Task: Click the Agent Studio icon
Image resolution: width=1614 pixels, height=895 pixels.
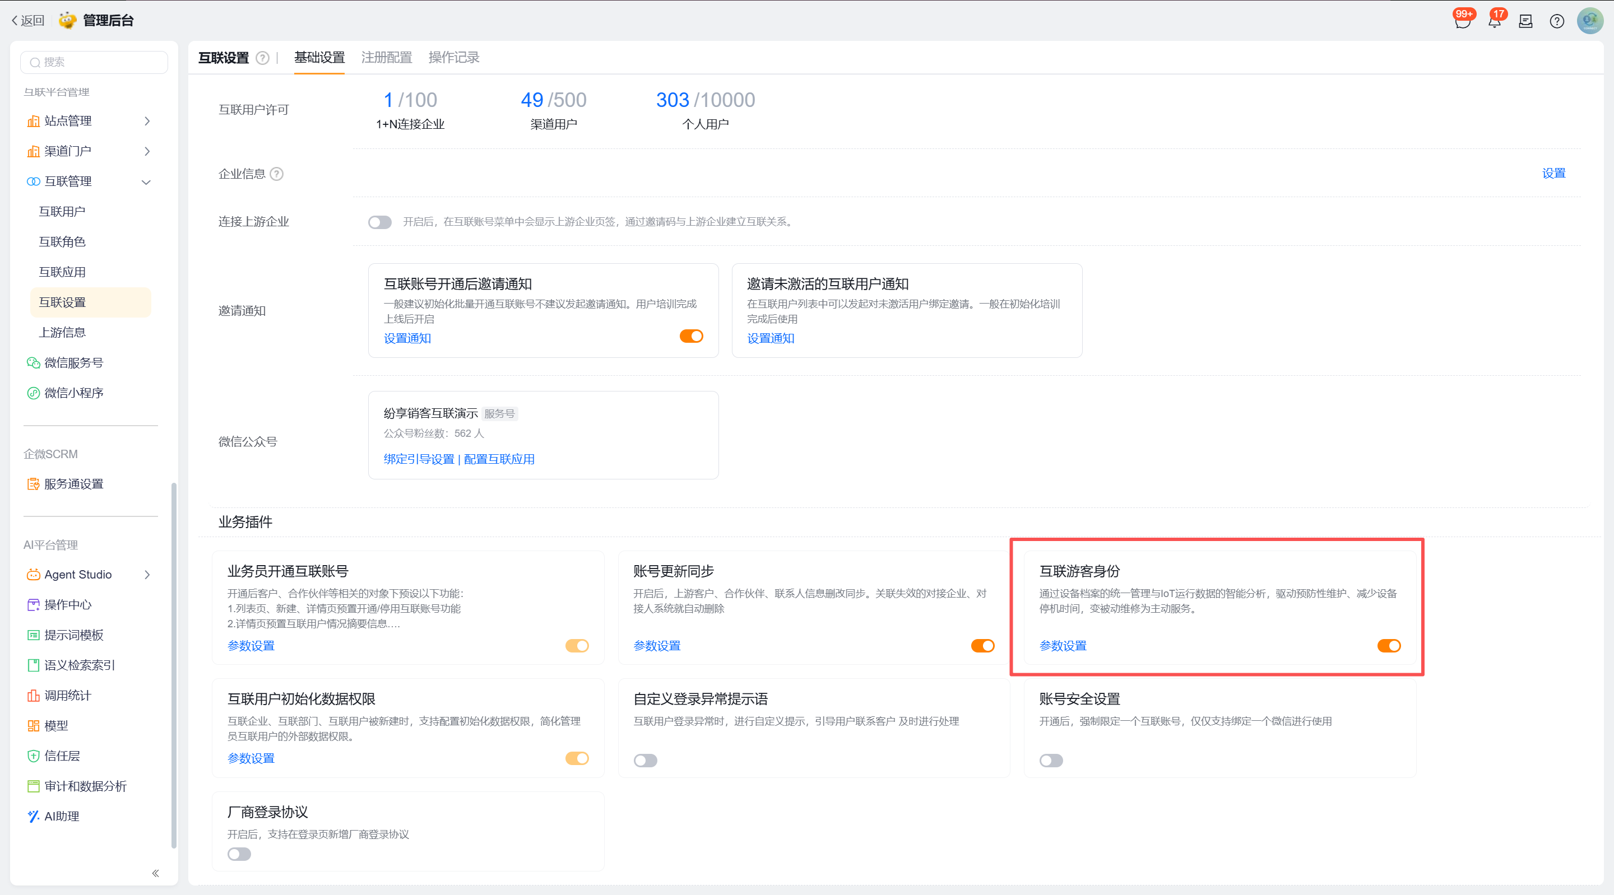Action: (33, 574)
